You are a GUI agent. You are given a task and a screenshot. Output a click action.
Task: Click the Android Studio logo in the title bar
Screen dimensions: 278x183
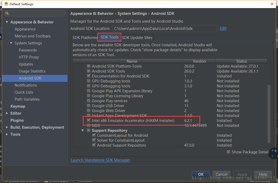pos(6,4)
